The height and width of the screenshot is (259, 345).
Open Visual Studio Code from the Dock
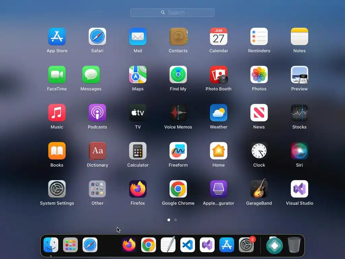point(188,245)
